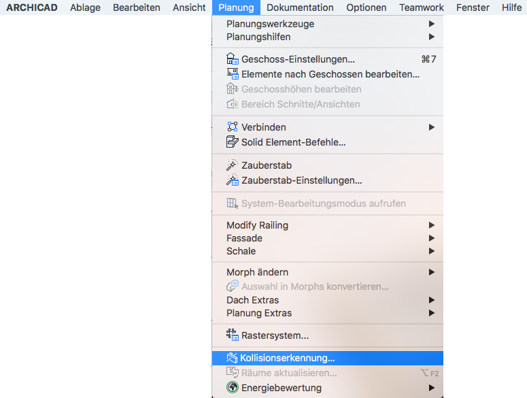Expand the Morph ändern submenu arrow

pyautogui.click(x=432, y=272)
